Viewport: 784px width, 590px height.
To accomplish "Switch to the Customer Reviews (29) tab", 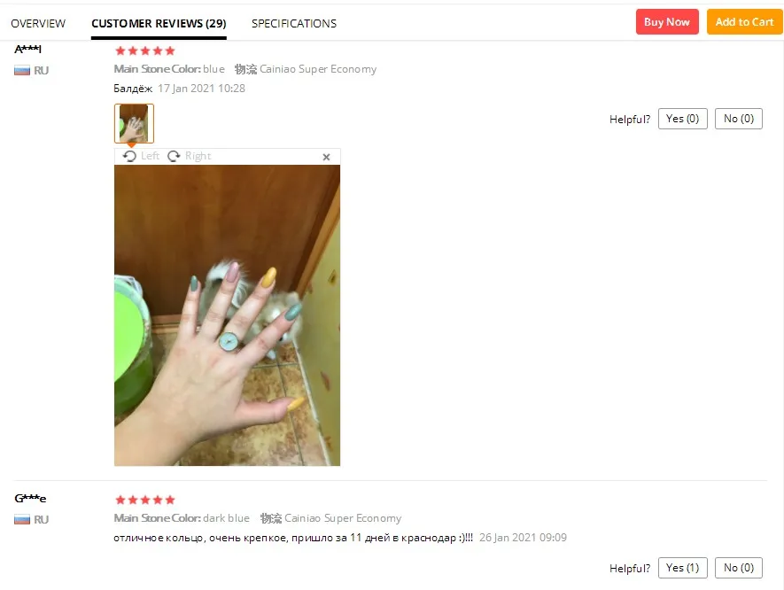I will [159, 24].
